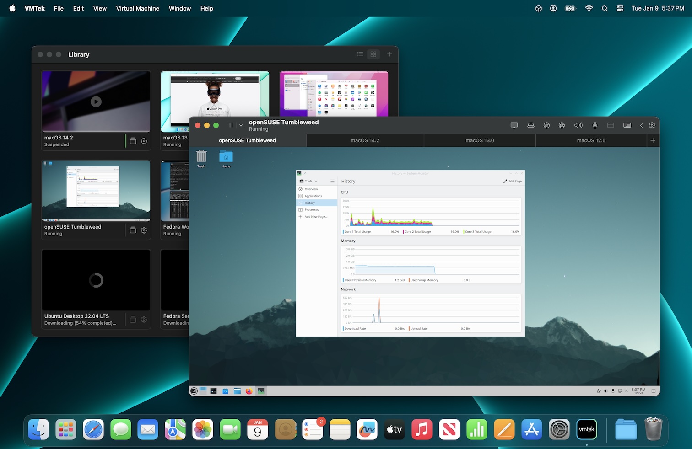
Task: Click Core 1 Total Usage legend entry
Action: tap(357, 232)
